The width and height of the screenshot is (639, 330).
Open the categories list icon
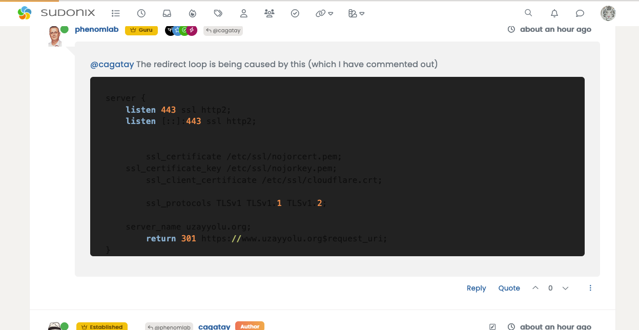click(x=116, y=14)
